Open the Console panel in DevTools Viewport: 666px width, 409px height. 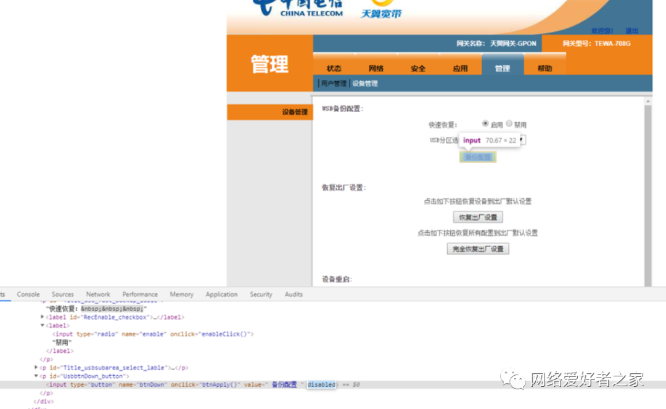[x=28, y=294]
